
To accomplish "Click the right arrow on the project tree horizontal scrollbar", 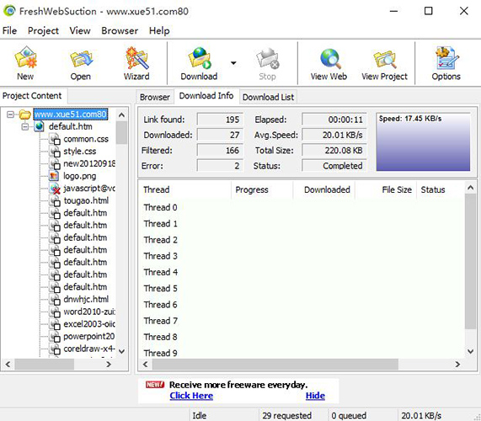I will tap(109, 365).
